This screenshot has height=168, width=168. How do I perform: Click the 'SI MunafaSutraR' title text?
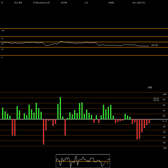[41, 3]
